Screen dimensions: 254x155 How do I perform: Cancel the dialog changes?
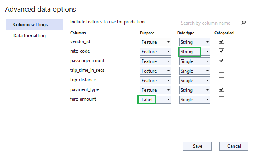tap(234, 146)
